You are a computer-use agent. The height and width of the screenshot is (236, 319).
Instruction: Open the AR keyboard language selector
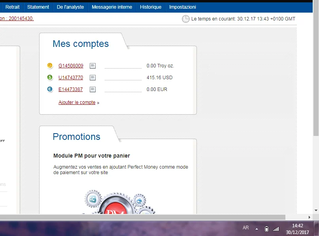pyautogui.click(x=245, y=228)
